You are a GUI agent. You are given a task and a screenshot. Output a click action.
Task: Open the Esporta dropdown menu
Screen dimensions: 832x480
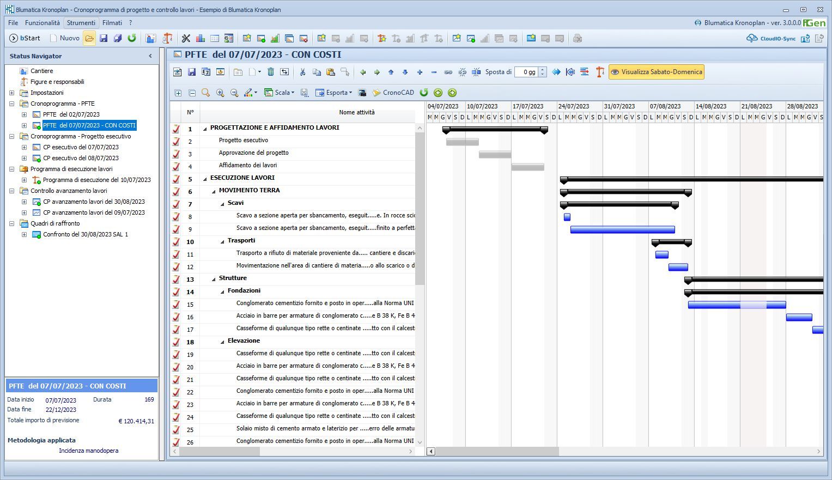click(x=334, y=93)
